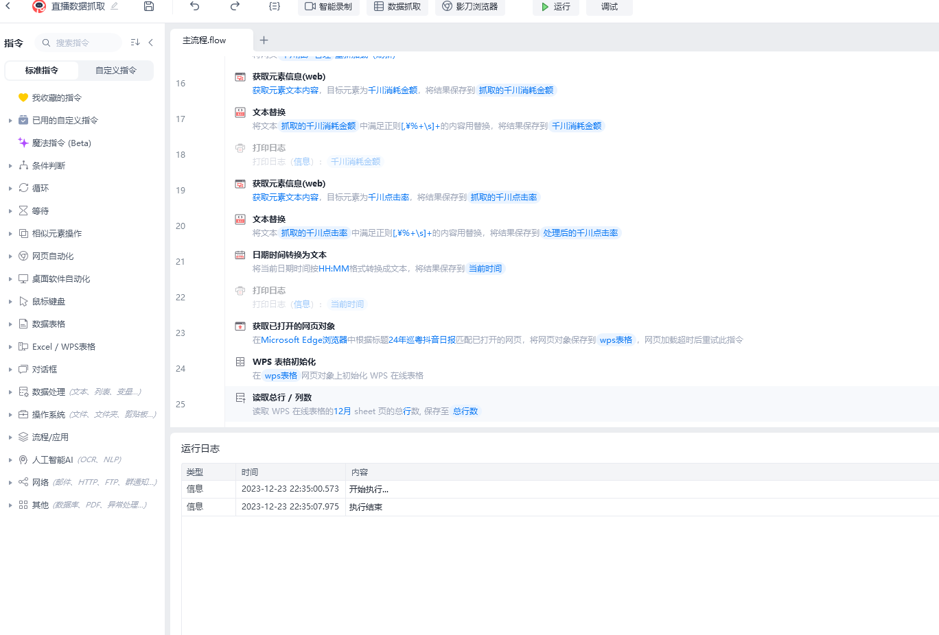Screen dimensions: 939x635
Task: Open 魔法指令 (Beta)
Action: 61,143
